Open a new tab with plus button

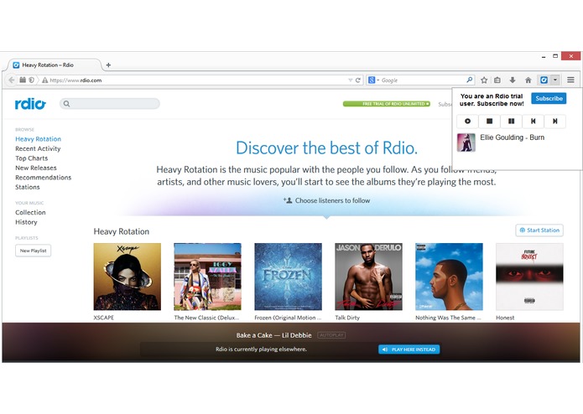(108, 65)
